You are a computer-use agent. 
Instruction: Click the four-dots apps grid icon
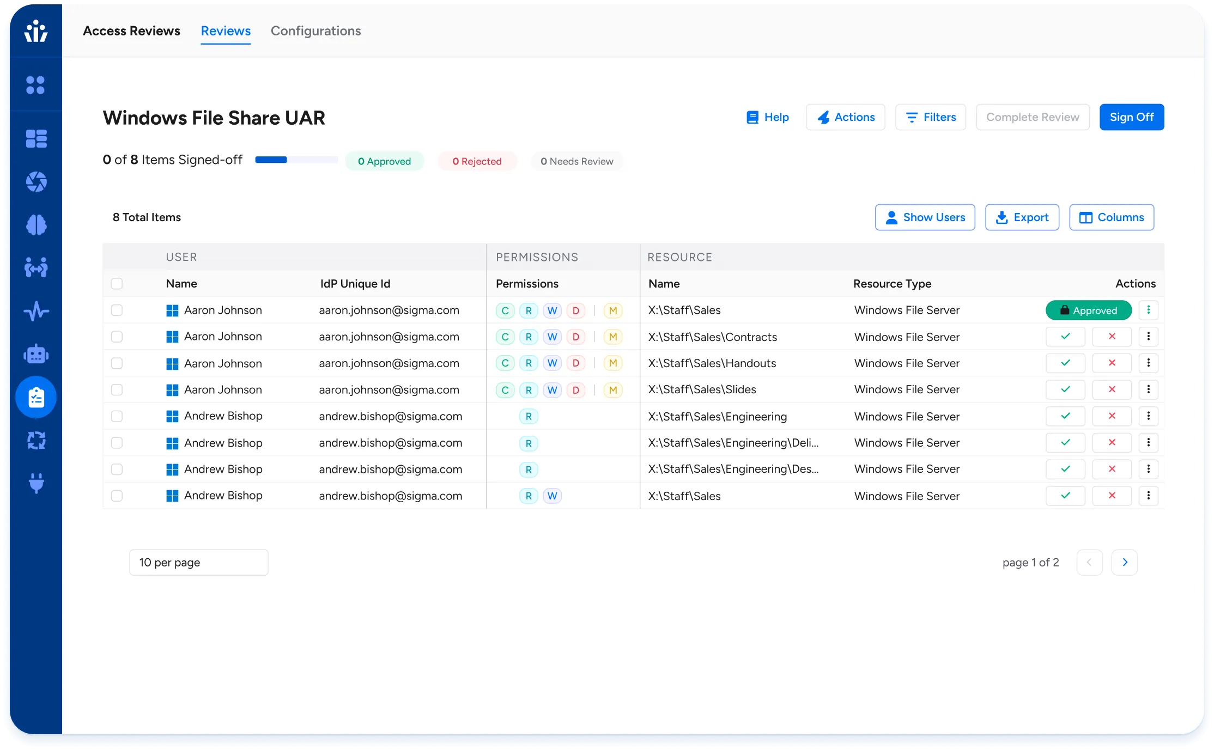(36, 85)
